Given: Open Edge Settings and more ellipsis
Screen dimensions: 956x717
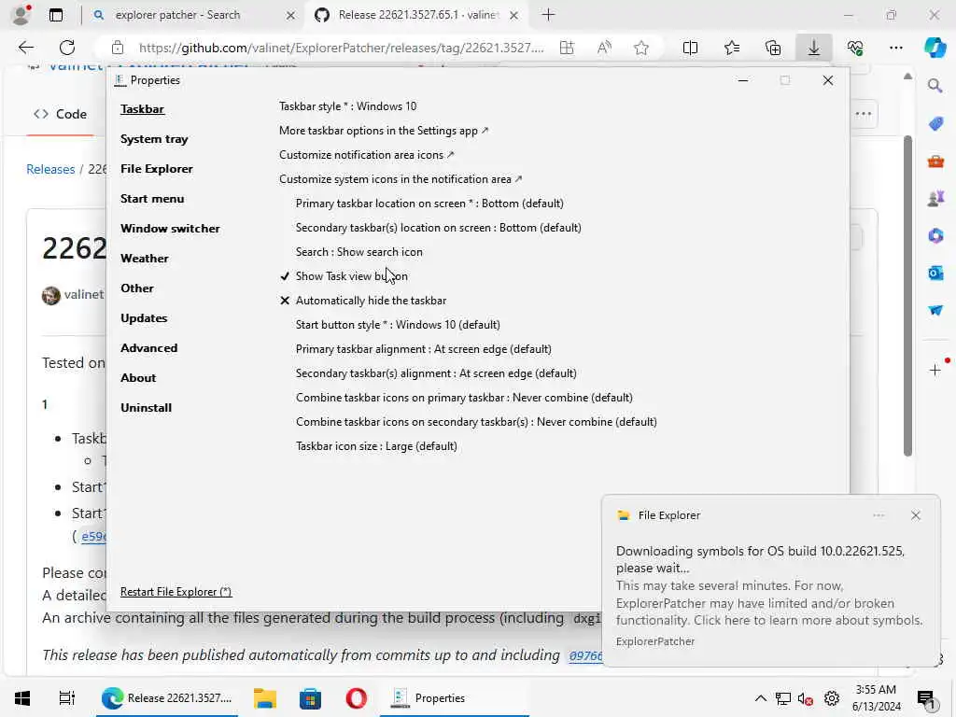Looking at the screenshot, I should [895, 48].
